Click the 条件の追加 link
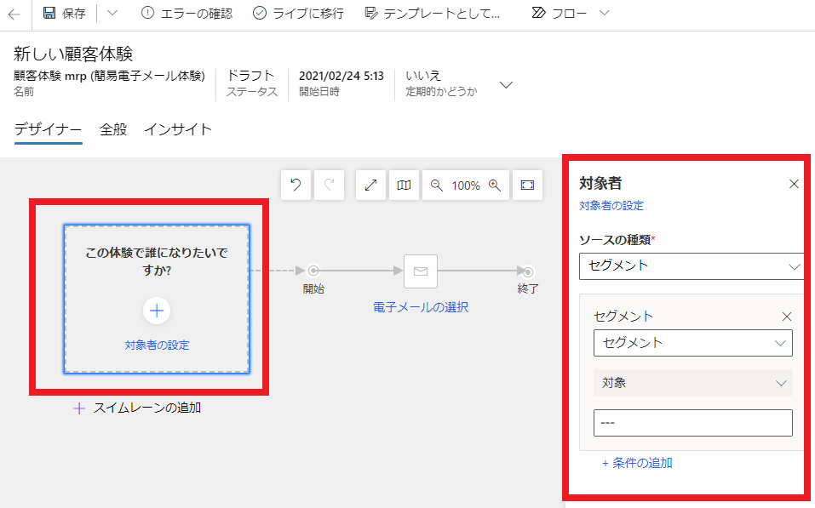This screenshot has width=815, height=508. [637, 463]
